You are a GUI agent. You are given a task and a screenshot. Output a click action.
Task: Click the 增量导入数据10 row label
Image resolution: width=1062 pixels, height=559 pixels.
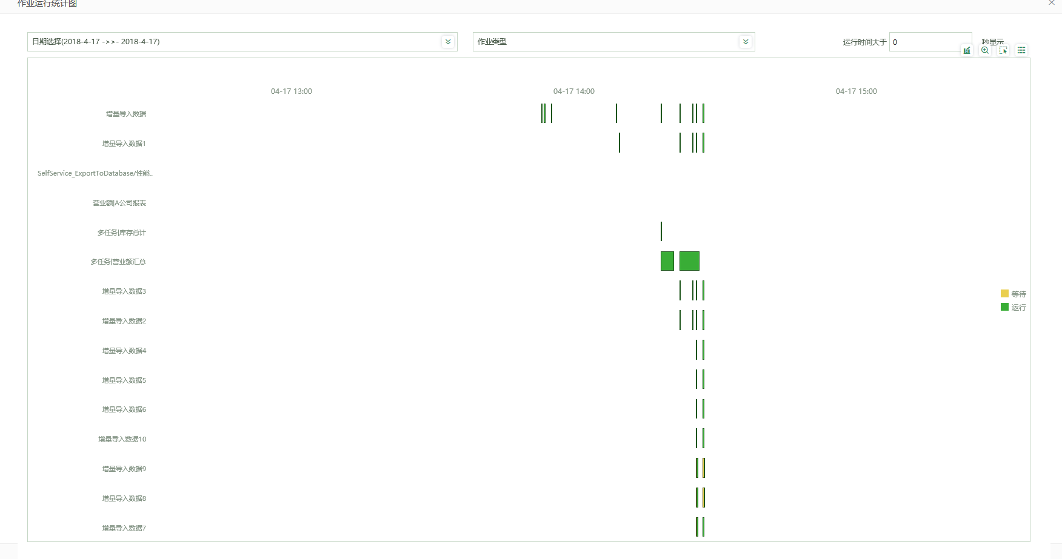pos(122,439)
